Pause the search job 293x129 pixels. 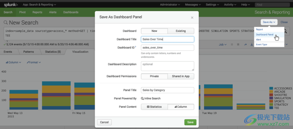tap(232, 45)
